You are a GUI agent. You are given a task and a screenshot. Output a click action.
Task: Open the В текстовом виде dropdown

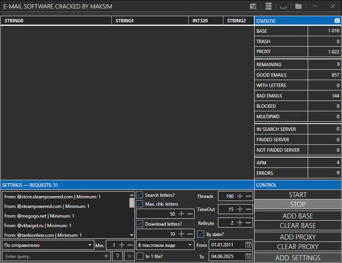point(165,245)
